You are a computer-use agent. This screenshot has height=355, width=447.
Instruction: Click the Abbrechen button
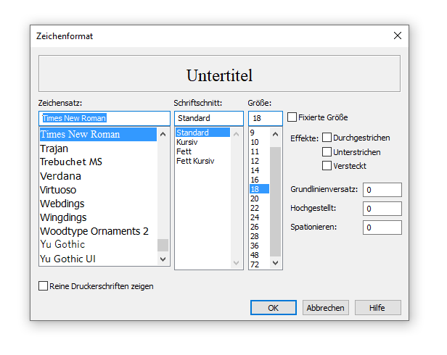point(325,308)
